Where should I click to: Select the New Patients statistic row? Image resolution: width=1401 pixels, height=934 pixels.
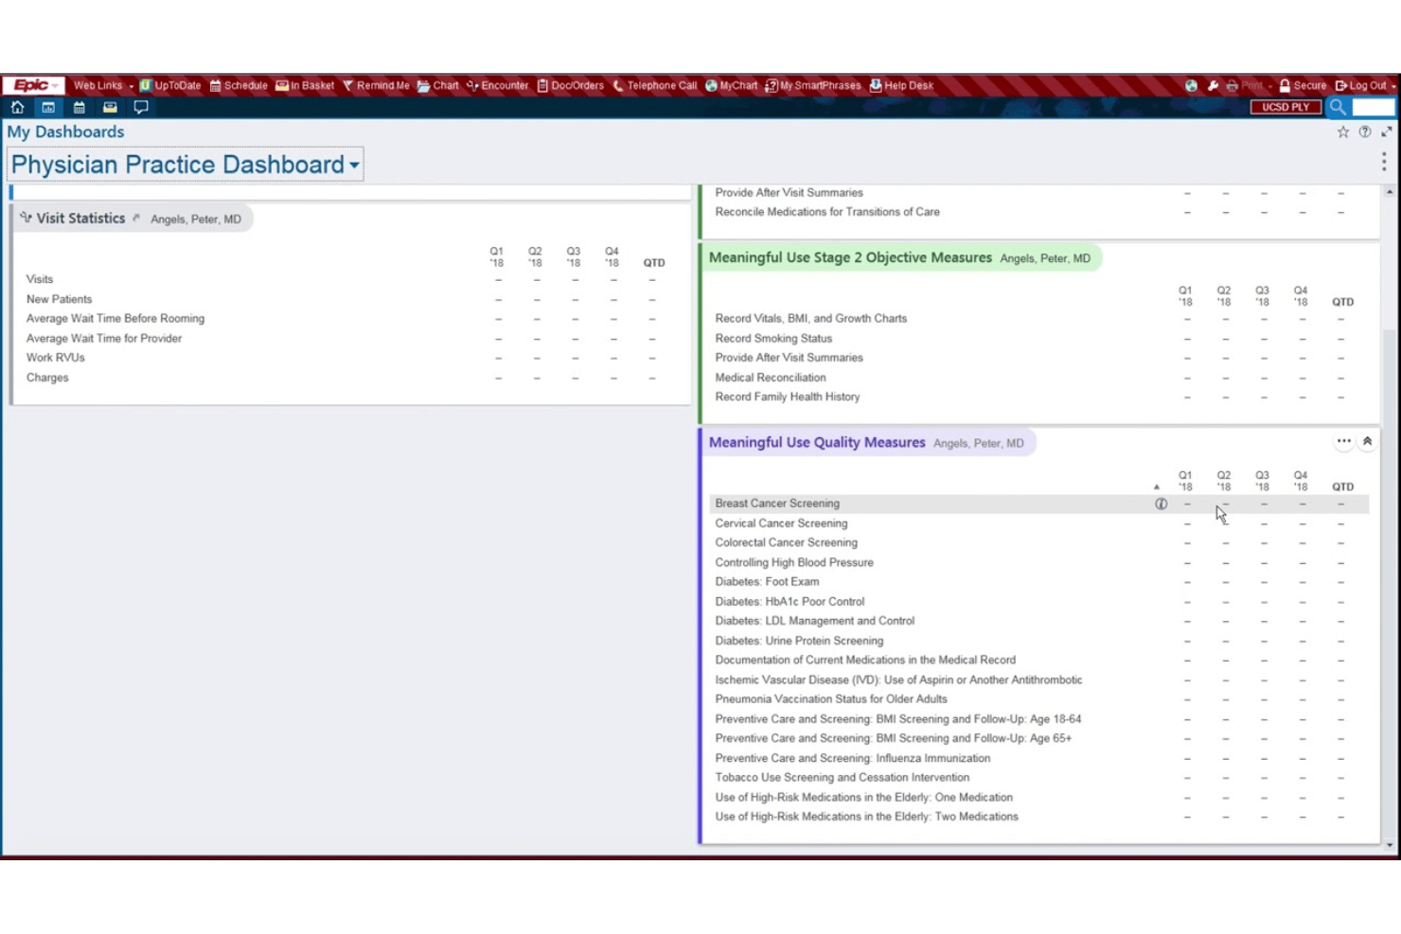59,299
